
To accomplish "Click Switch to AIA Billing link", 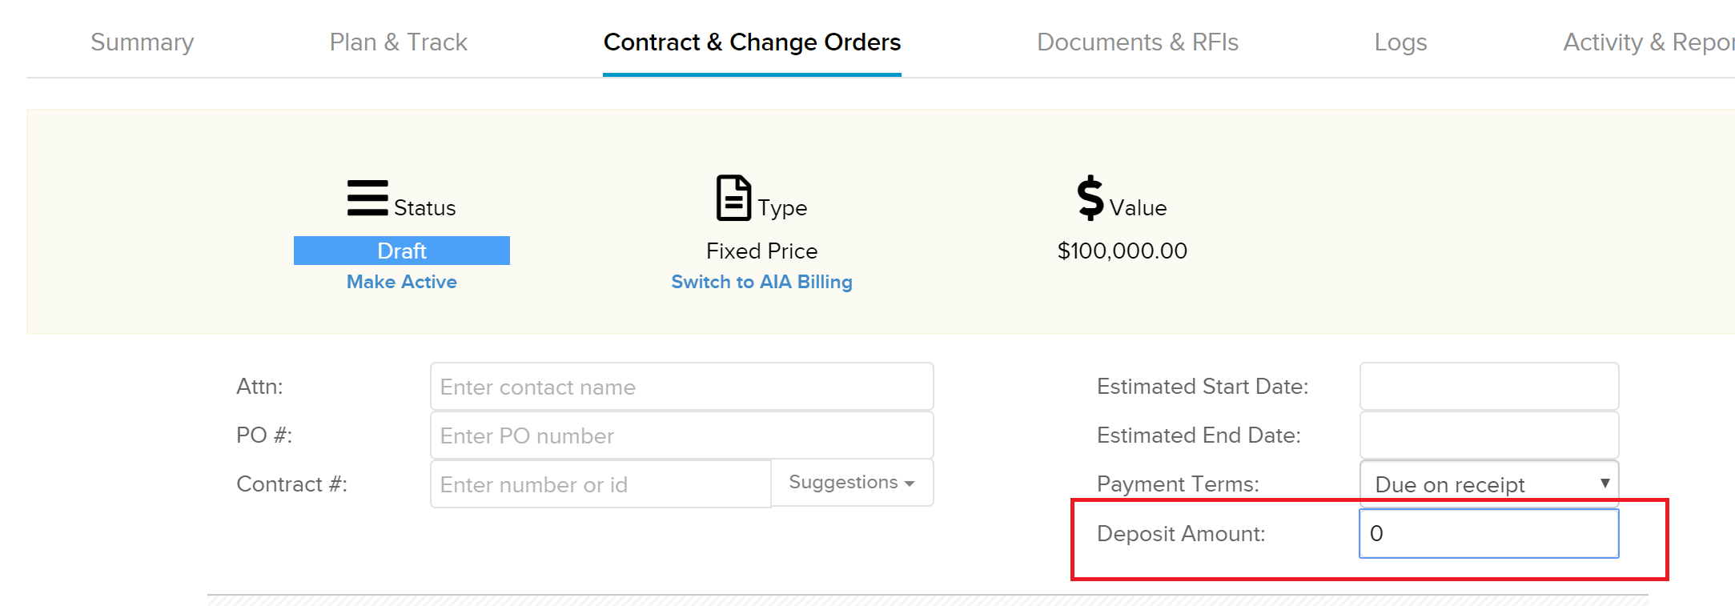I will (x=761, y=282).
